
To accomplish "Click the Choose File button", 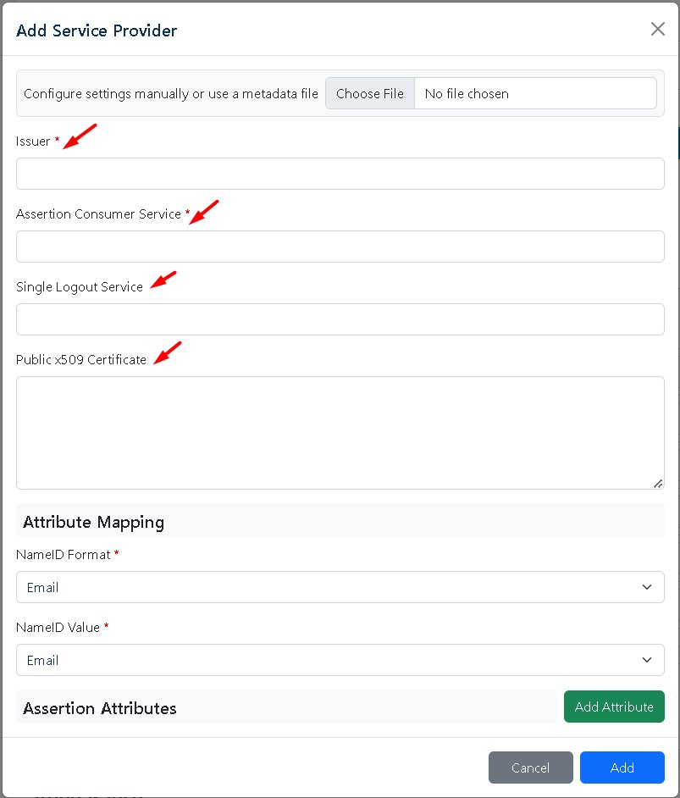I will (370, 94).
